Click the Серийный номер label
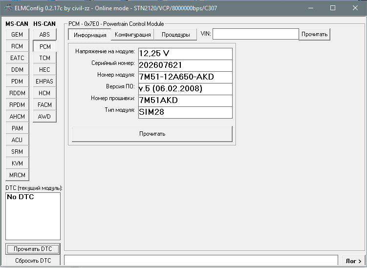The height and width of the screenshot is (268, 367). coord(113,63)
